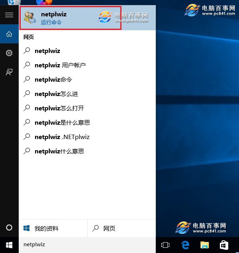Click the Feedback icon in sidebar
239x253 pixels.
pos(9,72)
